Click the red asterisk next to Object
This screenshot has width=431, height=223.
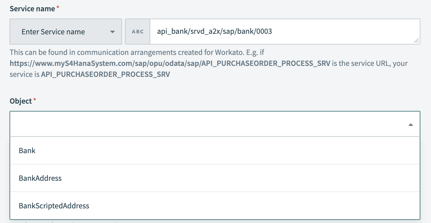point(34,100)
